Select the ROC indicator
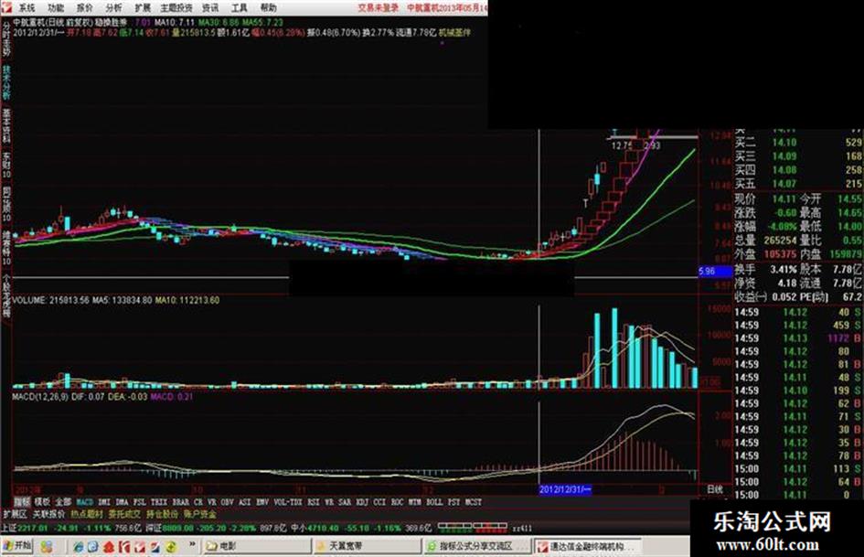 tap(398, 502)
